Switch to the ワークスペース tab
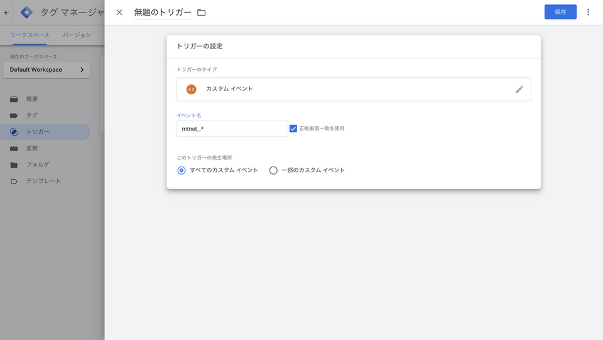 point(30,35)
